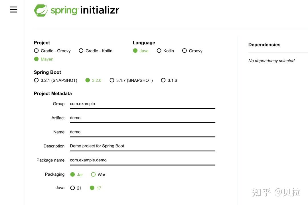308x205 pixels.
Task: Select Gradle - Kotlin project type
Action: pyautogui.click(x=96, y=51)
